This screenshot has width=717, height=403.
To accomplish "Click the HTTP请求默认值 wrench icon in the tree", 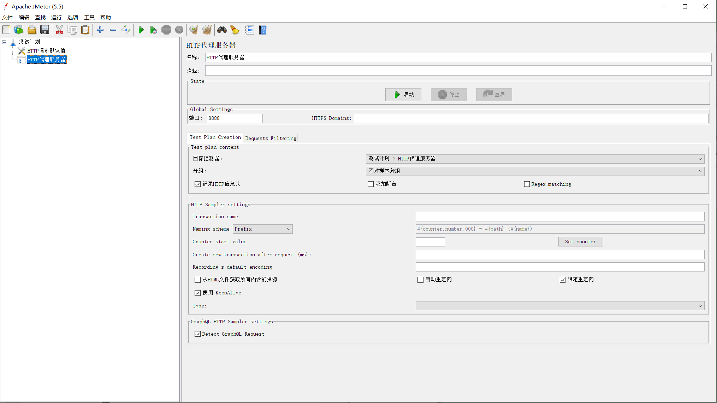I will [22, 51].
